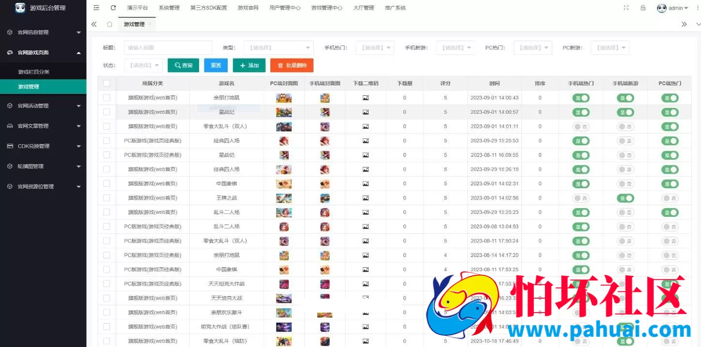Viewport: 701px width, 347px height.
Task: Click the panda logo in sidebar header
Action: pyautogui.click(x=20, y=8)
